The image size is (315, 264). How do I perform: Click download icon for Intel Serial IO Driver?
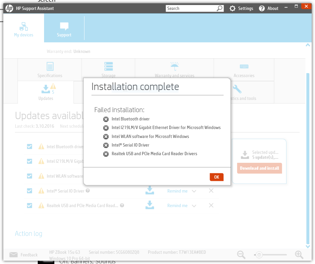click(150, 190)
